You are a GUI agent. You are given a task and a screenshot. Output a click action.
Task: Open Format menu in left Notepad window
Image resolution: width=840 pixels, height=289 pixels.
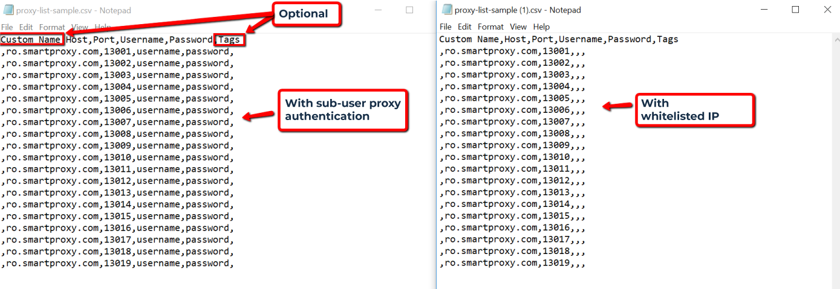tap(52, 27)
